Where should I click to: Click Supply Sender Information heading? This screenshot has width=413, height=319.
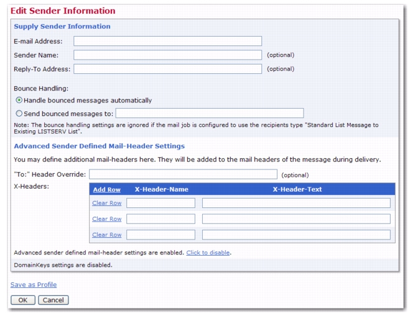click(62, 26)
